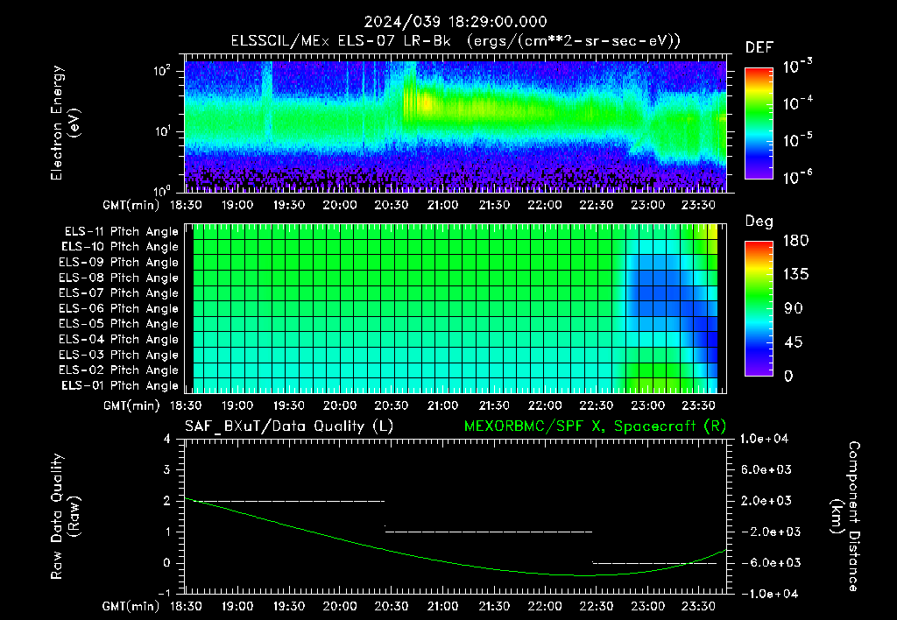The width and height of the screenshot is (897, 620).
Task: Click the GMT(min) label under the spectrogram
Action: pos(131,205)
